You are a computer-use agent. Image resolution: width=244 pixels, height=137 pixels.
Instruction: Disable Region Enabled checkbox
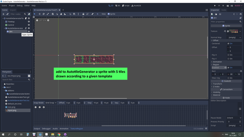[x=228, y=68]
